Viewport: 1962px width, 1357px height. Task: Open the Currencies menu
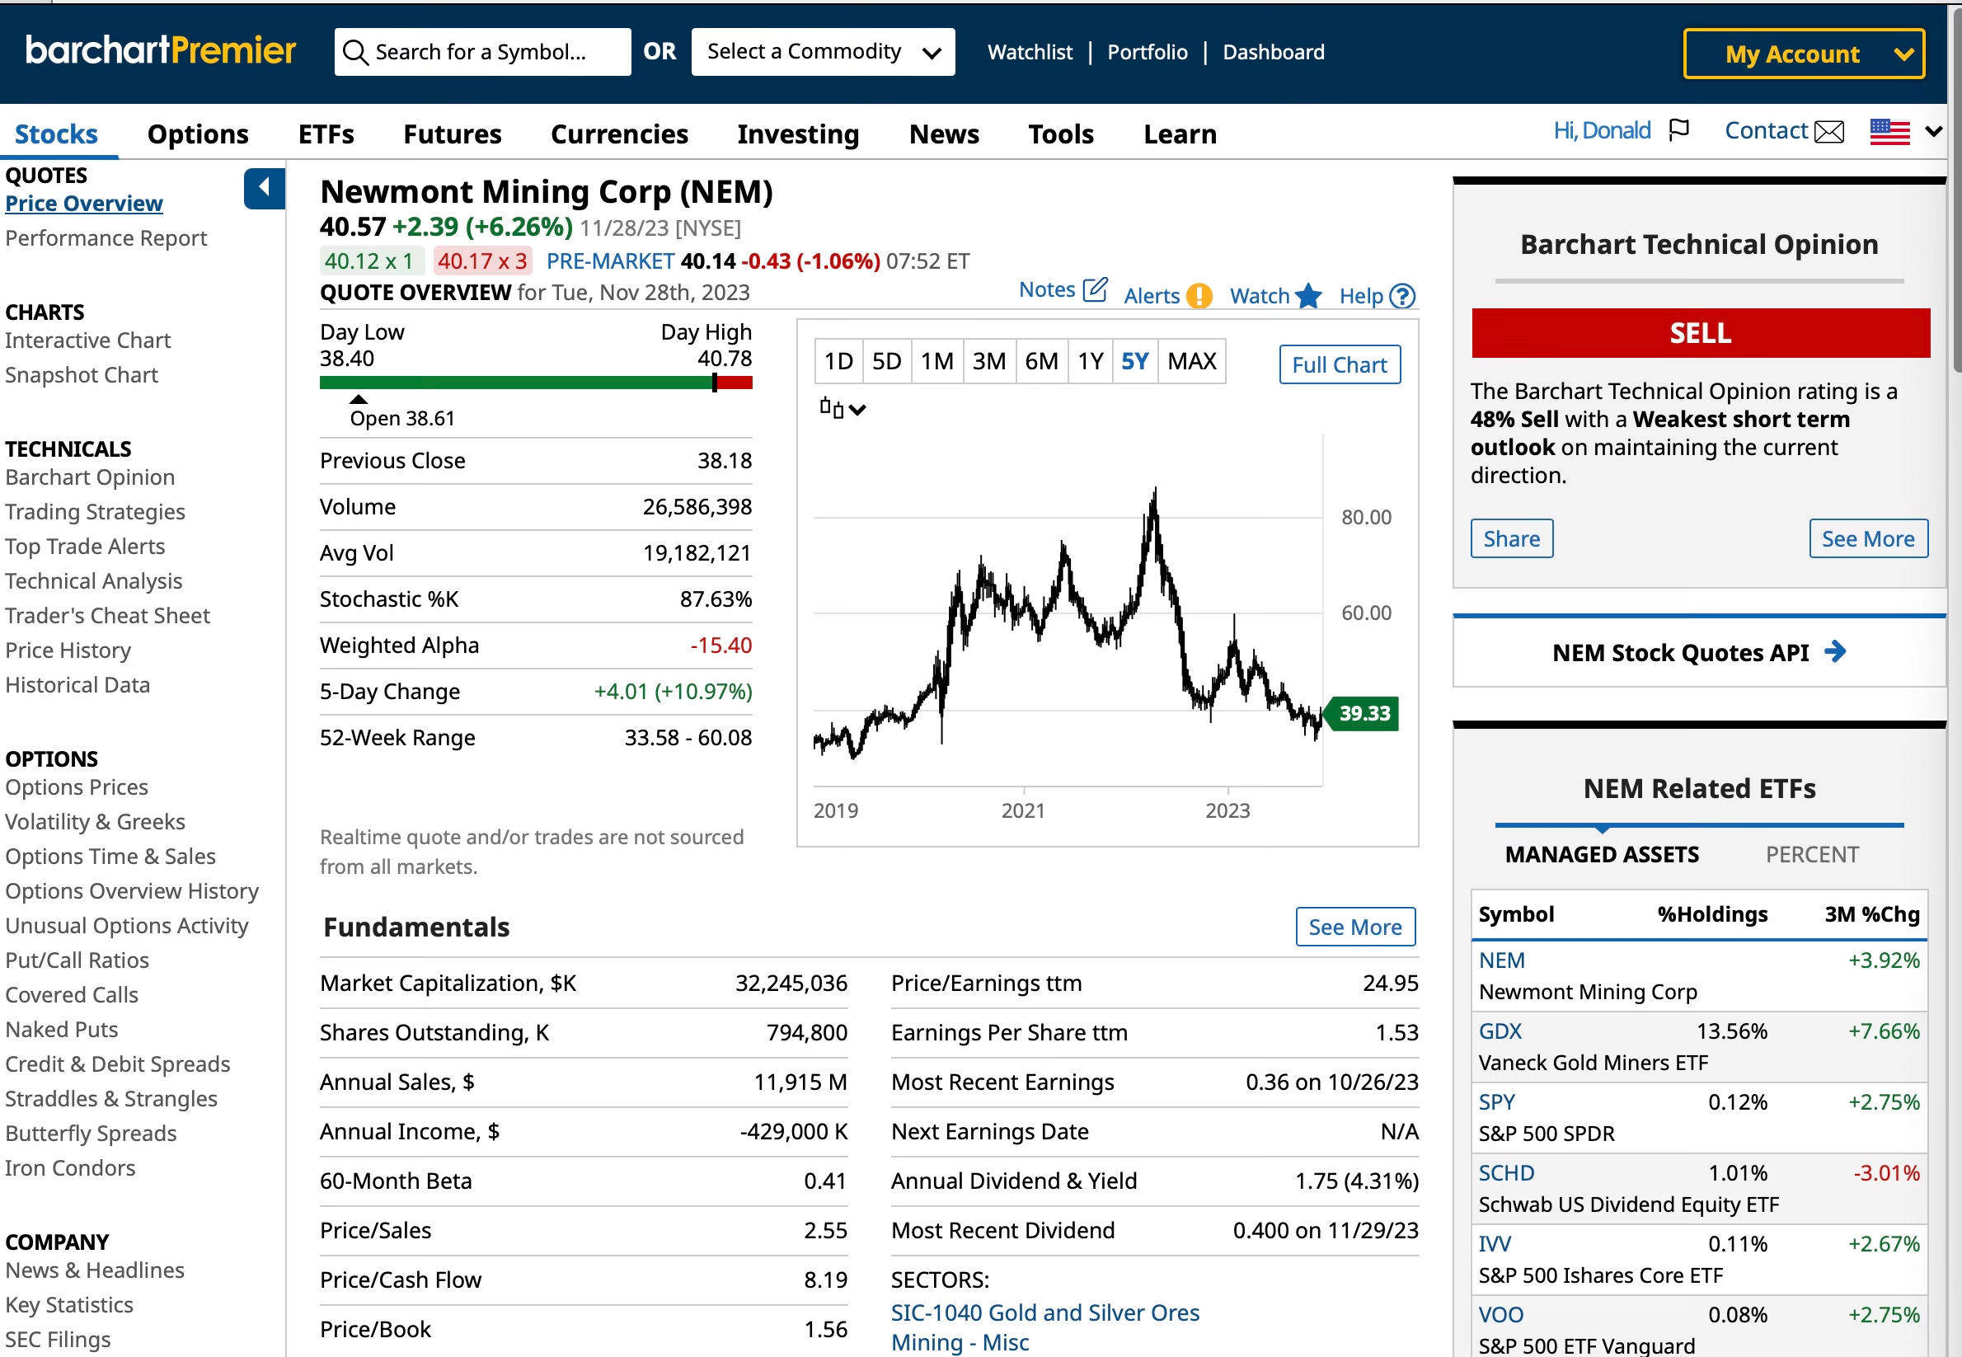coord(620,134)
